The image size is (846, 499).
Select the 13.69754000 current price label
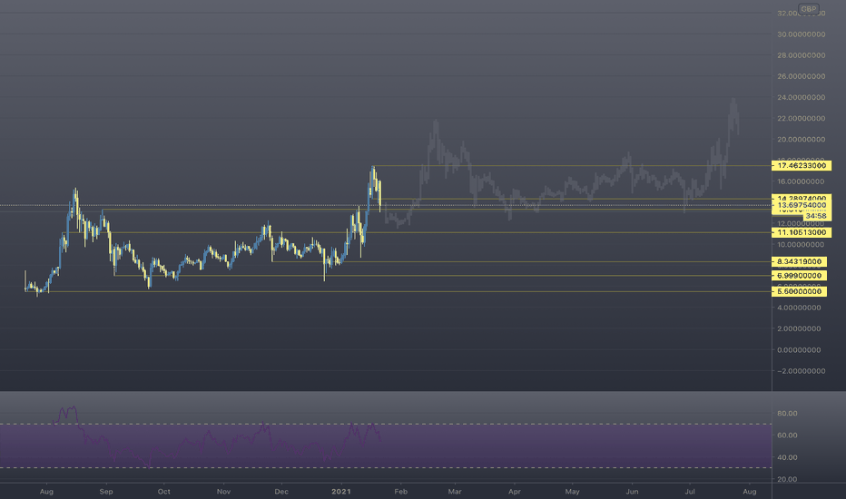pyautogui.click(x=802, y=206)
